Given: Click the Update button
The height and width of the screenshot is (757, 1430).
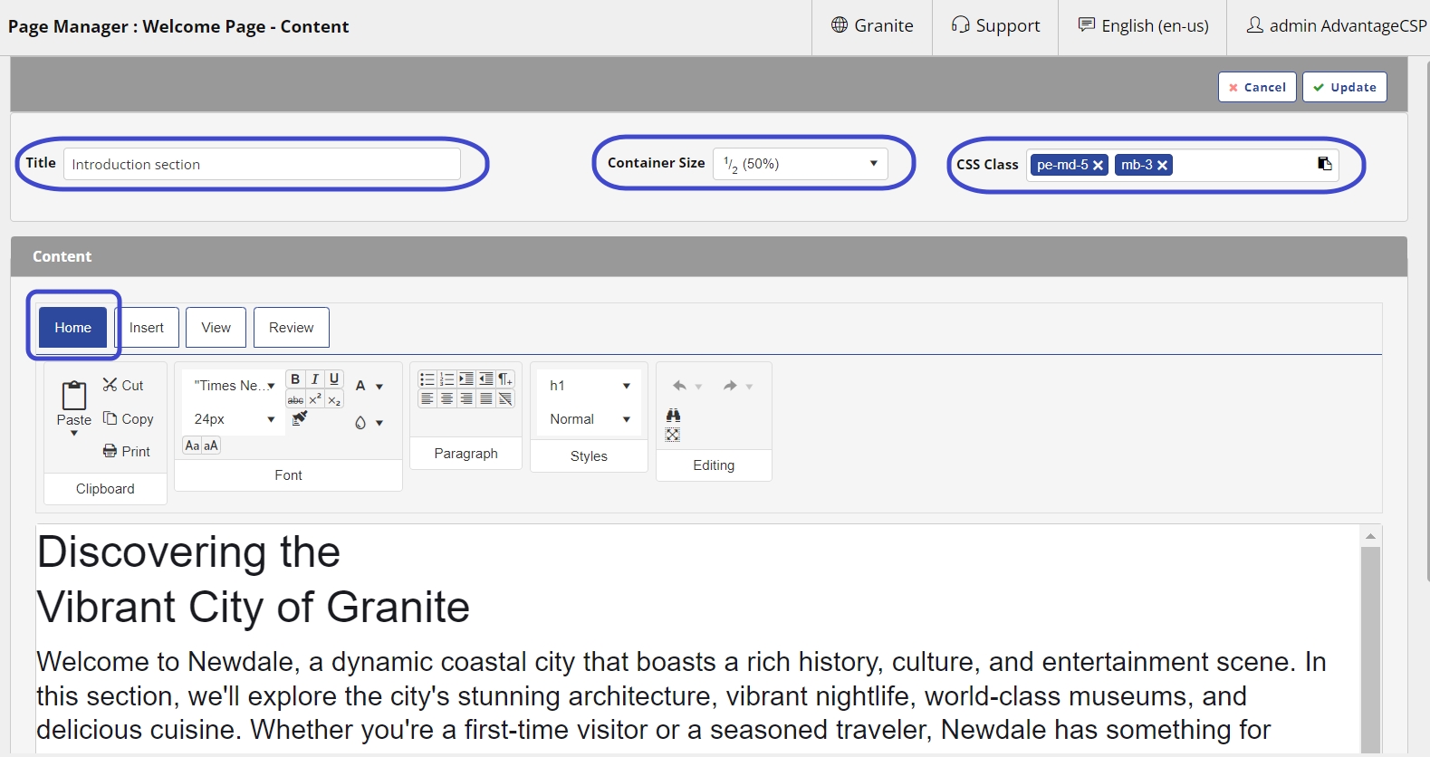Looking at the screenshot, I should click(1345, 87).
